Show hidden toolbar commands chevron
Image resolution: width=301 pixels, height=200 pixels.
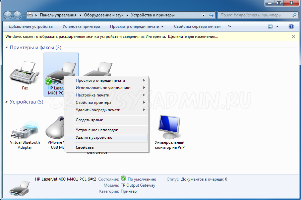point(230,26)
